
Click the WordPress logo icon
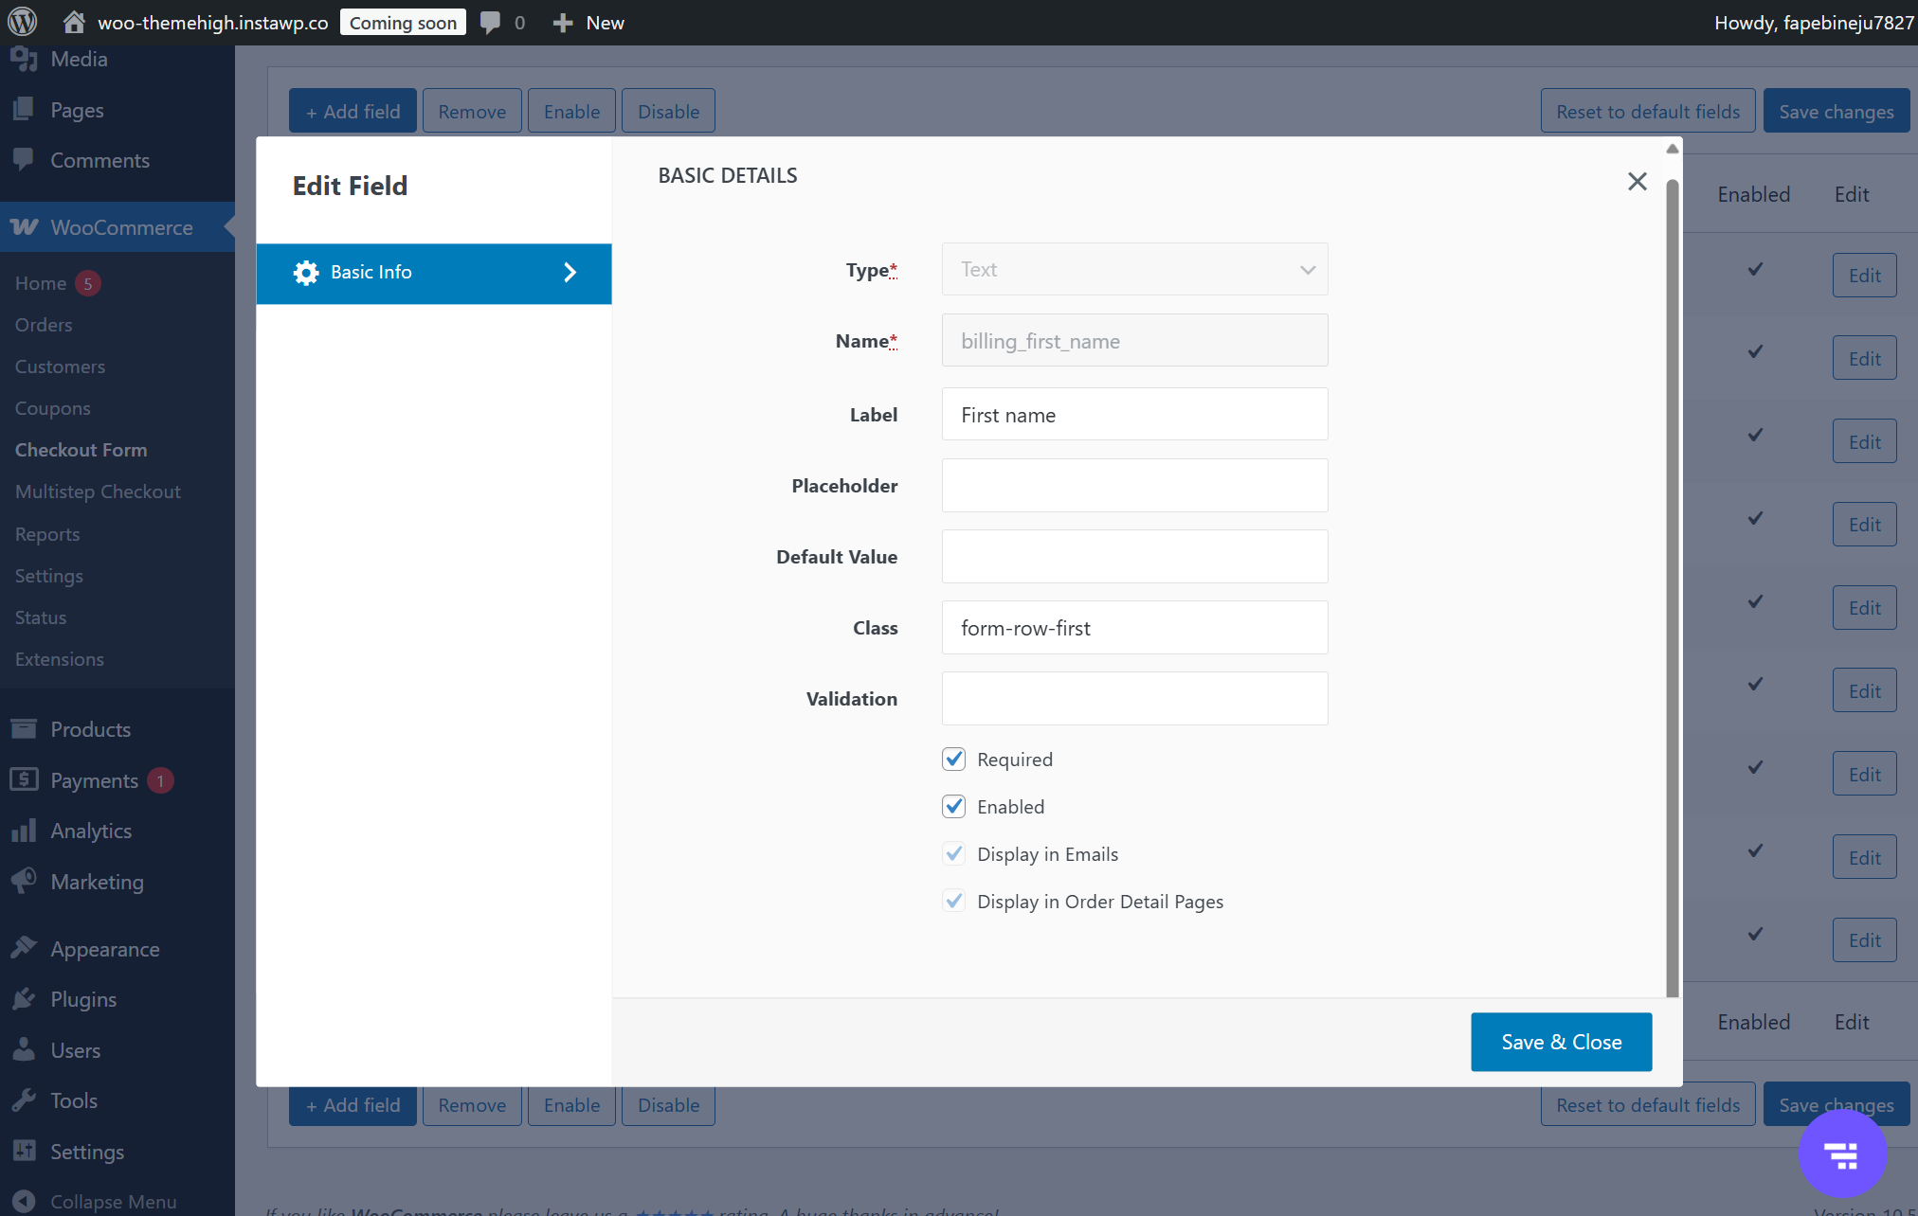(x=23, y=22)
